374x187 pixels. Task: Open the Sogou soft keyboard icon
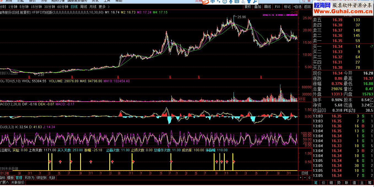pyautogui.click(x=237, y=1)
